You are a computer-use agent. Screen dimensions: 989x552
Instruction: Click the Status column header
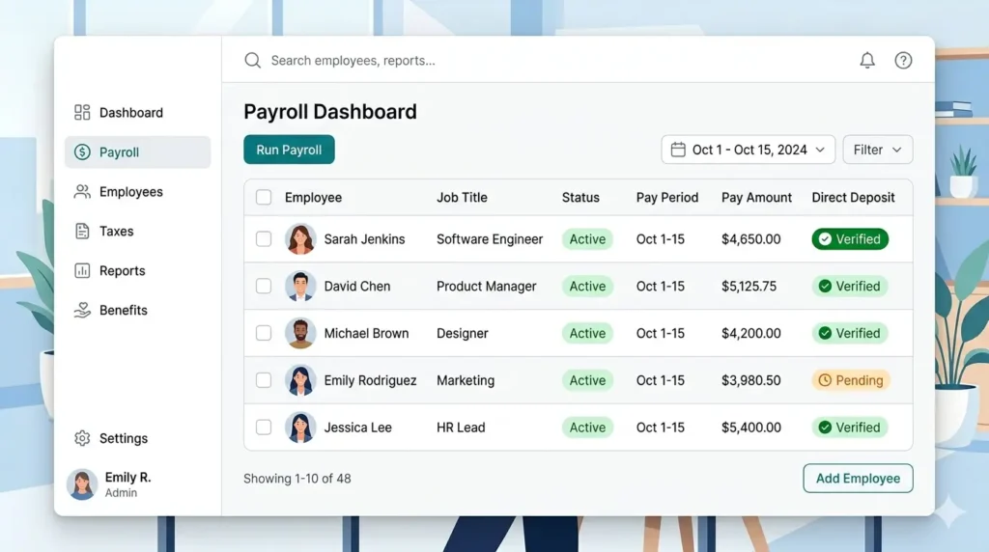tap(580, 197)
